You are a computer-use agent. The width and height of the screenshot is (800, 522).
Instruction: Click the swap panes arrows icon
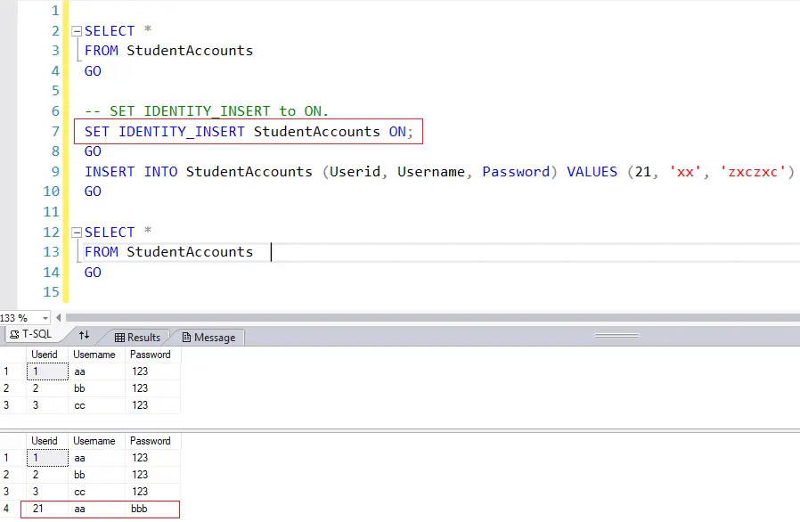(84, 336)
